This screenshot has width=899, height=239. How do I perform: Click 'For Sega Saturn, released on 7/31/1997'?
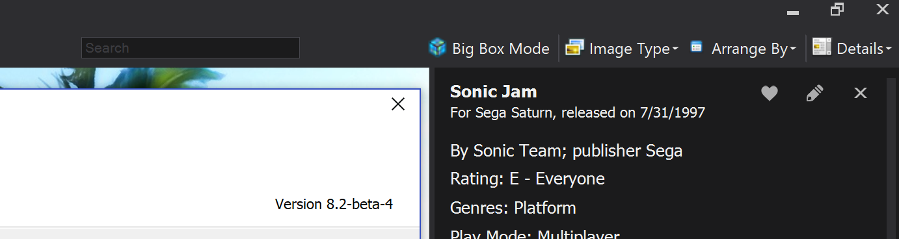pos(578,113)
